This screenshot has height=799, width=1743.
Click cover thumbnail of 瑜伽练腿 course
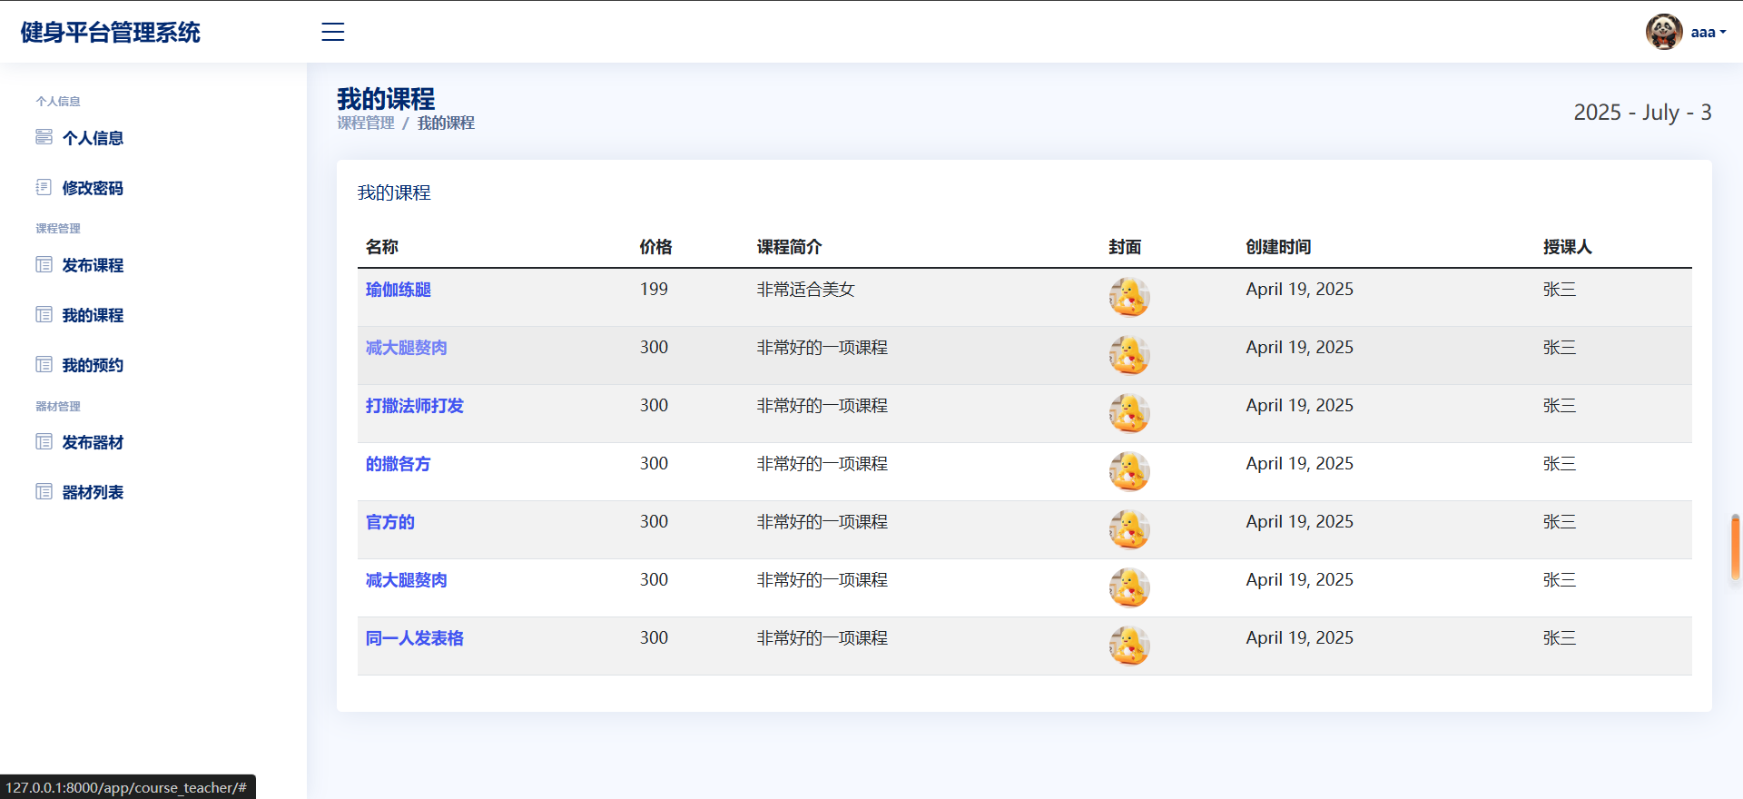tap(1129, 297)
